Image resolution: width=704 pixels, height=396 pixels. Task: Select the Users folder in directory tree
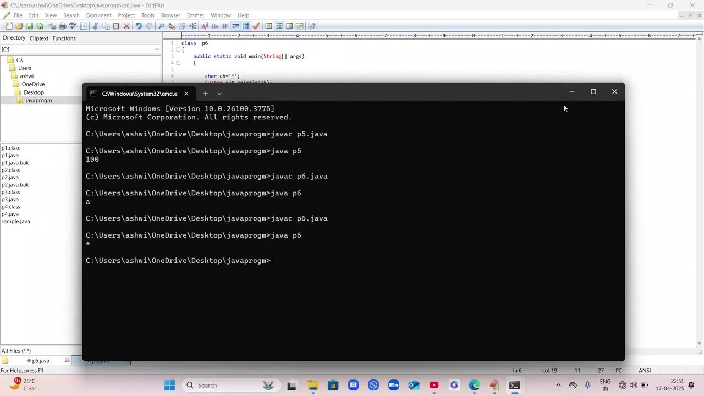(x=24, y=68)
